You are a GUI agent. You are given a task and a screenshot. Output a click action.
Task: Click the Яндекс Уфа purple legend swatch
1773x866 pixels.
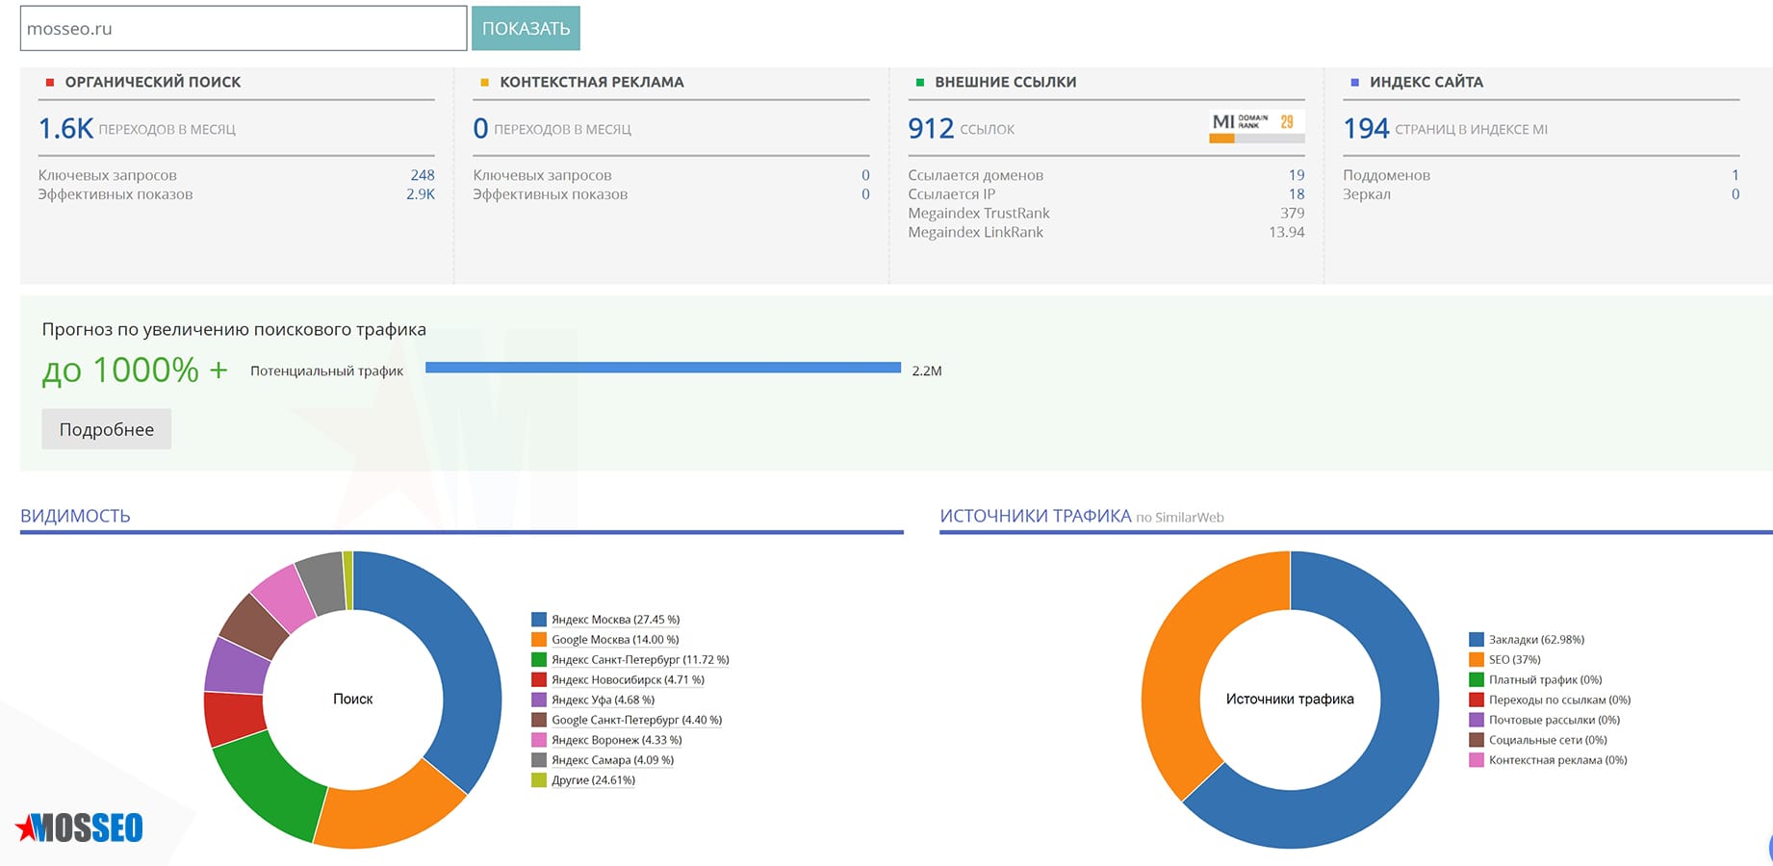(539, 700)
